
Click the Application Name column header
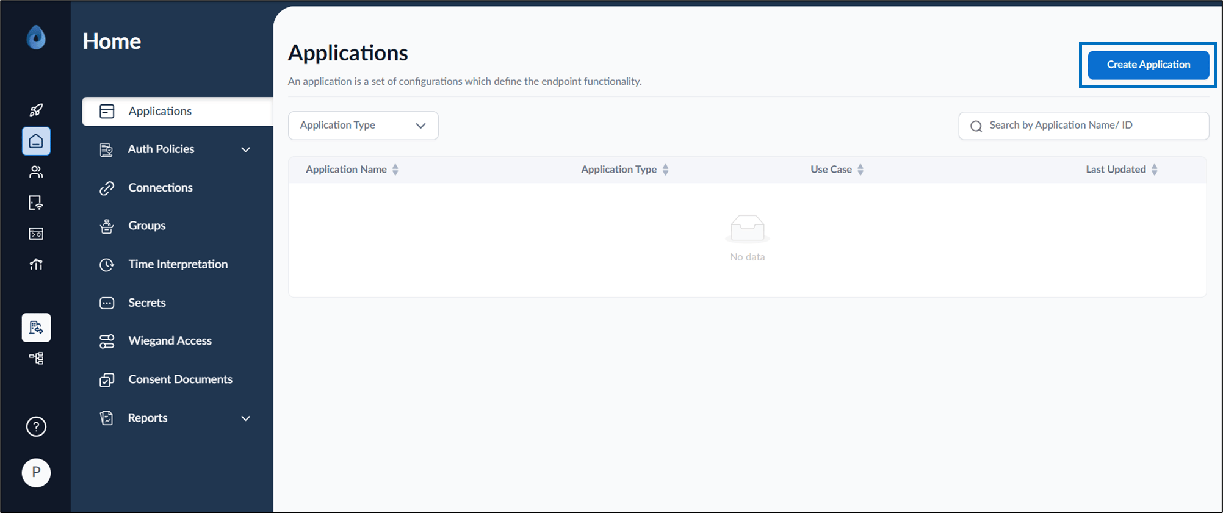point(346,170)
